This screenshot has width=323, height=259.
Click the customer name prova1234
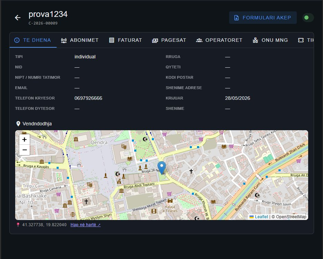(48, 14)
